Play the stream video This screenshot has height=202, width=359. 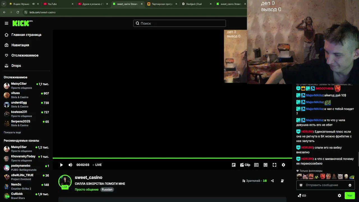[61, 165]
